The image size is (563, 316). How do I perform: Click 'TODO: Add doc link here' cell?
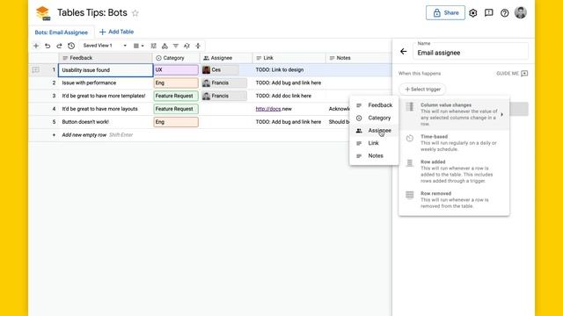click(289, 96)
